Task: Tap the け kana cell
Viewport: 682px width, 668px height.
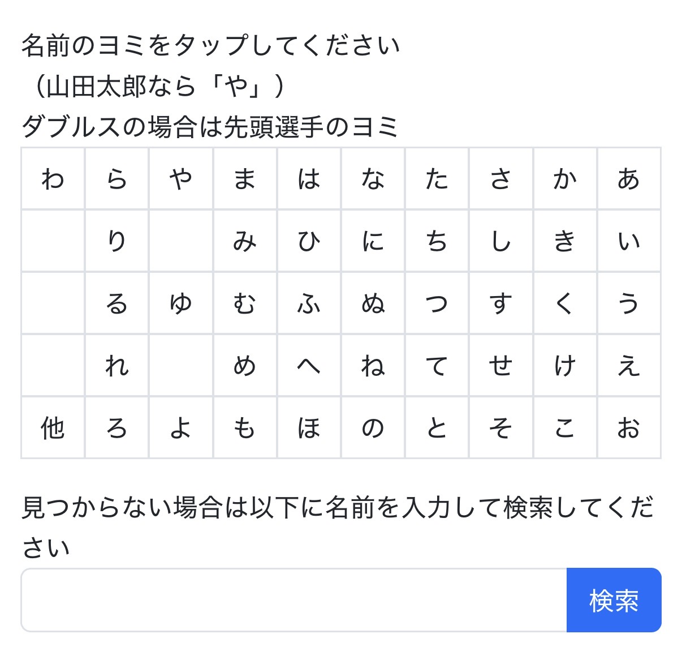Action: click(x=565, y=366)
